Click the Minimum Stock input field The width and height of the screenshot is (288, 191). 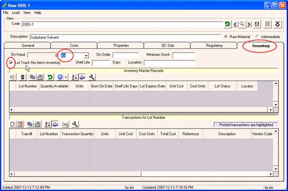coord(184,55)
